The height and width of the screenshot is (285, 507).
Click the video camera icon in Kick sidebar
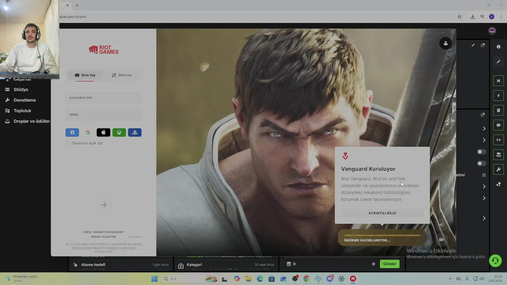(x=498, y=154)
